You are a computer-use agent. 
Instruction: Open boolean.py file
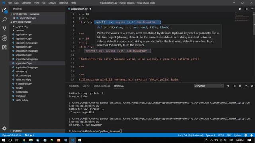coord(21,71)
